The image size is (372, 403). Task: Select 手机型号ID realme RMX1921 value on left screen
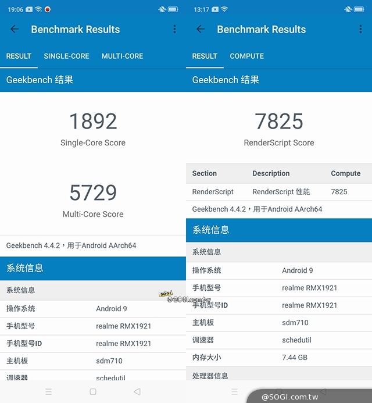point(124,344)
